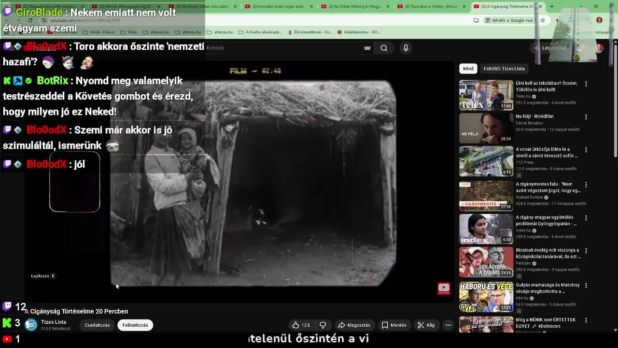Open options for 'A vonat ütközője' video
This screenshot has width=618, height=348.
[x=586, y=150]
